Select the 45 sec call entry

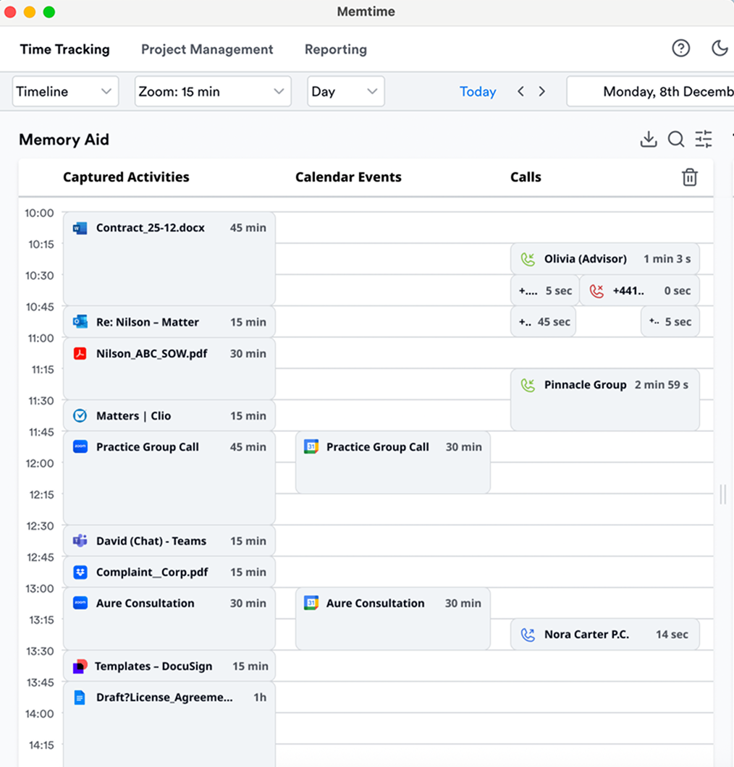pos(543,322)
